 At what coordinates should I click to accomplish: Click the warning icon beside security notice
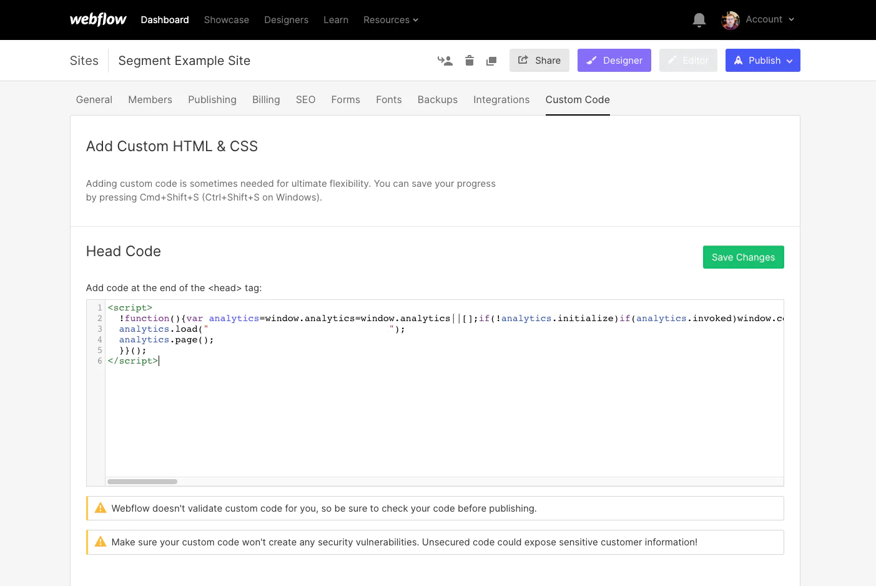(101, 542)
